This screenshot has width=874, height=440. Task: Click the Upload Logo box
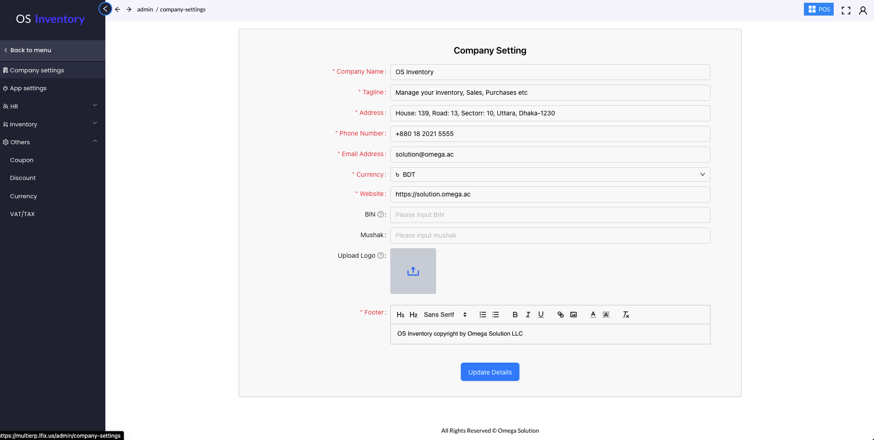point(413,271)
